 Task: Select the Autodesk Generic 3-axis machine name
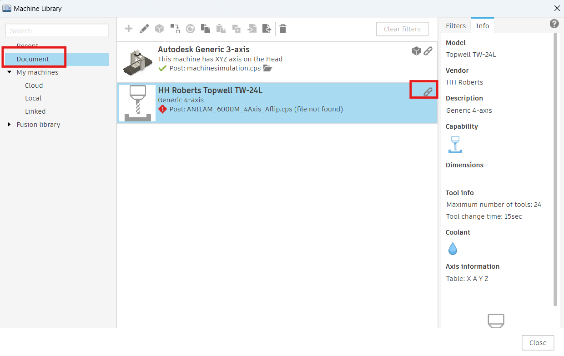click(204, 50)
